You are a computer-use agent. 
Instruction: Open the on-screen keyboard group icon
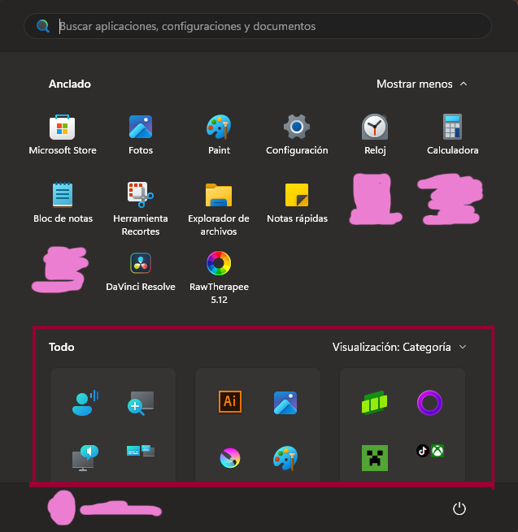(x=141, y=451)
